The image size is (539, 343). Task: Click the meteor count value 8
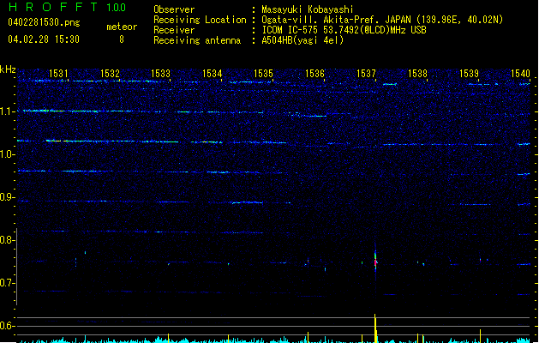click(122, 39)
